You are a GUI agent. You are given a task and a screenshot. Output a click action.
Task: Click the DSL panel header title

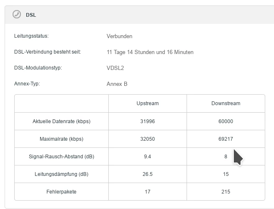[x=31, y=15]
